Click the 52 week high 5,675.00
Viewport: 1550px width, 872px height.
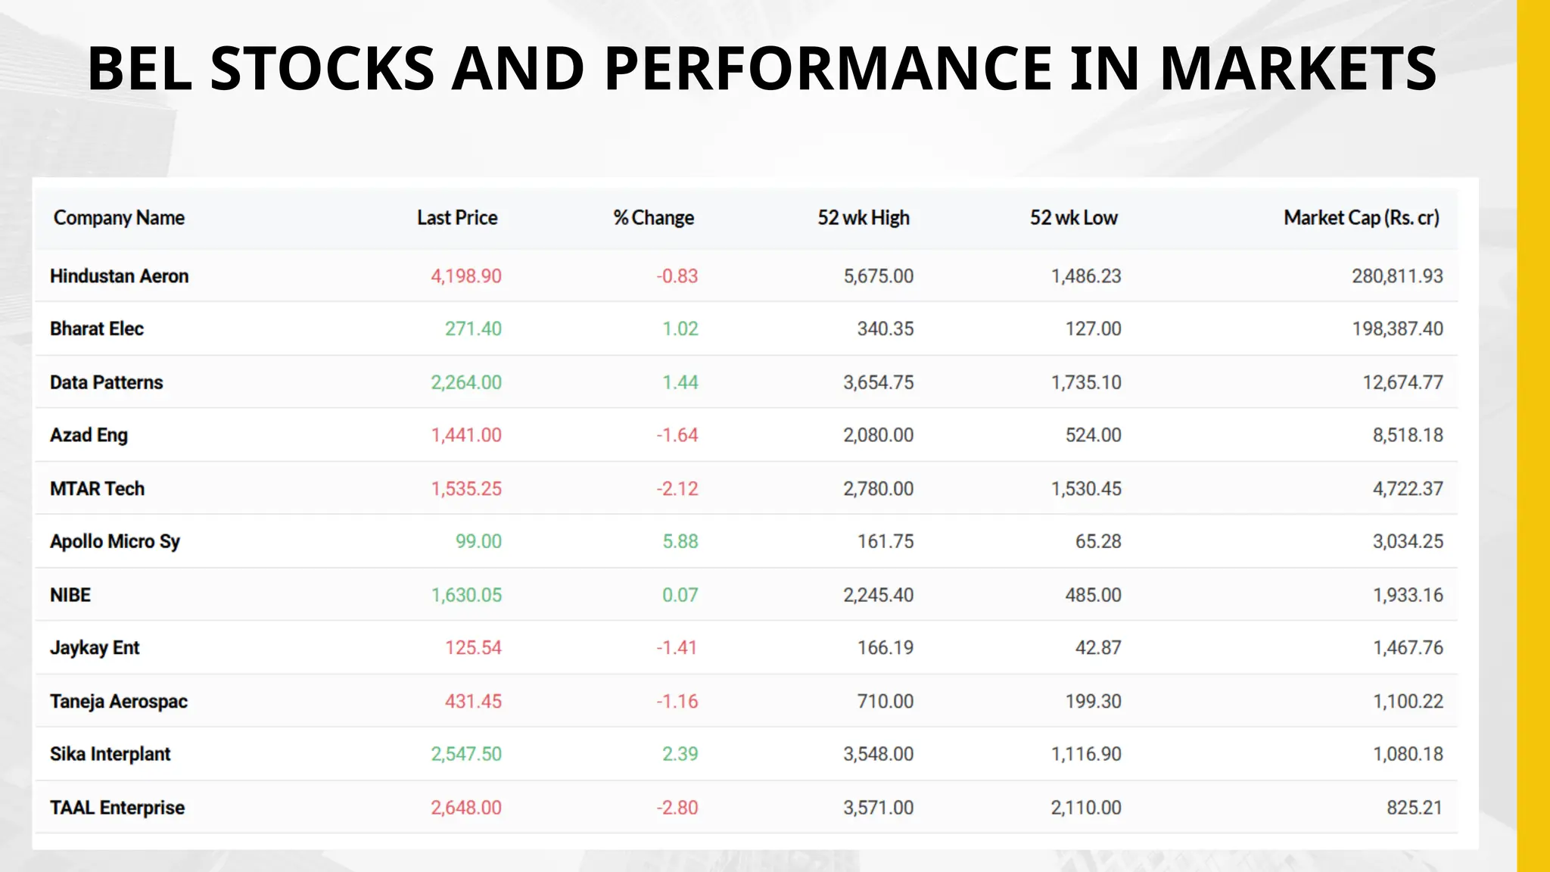[x=879, y=276]
